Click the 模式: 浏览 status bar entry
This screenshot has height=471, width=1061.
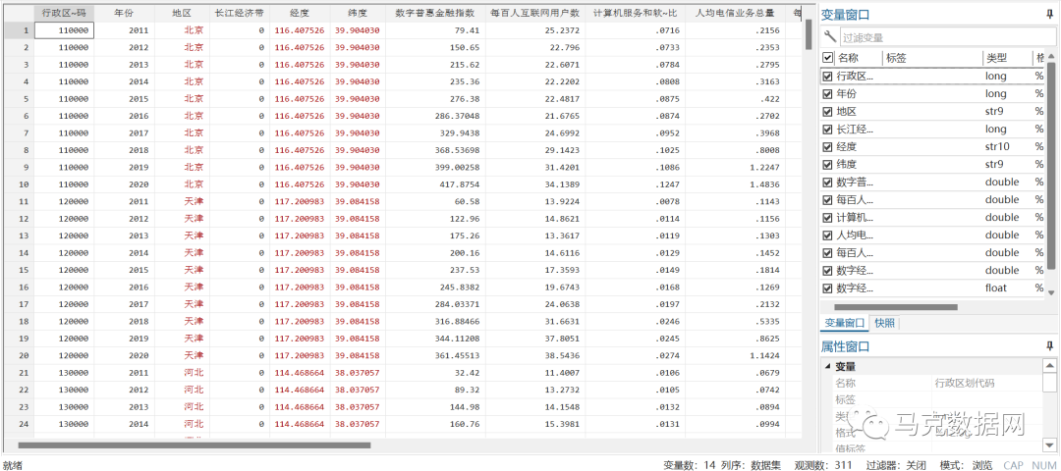click(967, 465)
